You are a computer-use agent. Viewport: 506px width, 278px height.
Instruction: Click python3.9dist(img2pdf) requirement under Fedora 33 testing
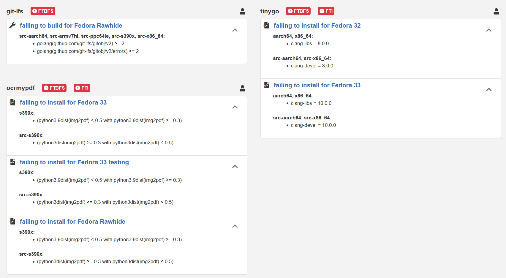click(110, 180)
